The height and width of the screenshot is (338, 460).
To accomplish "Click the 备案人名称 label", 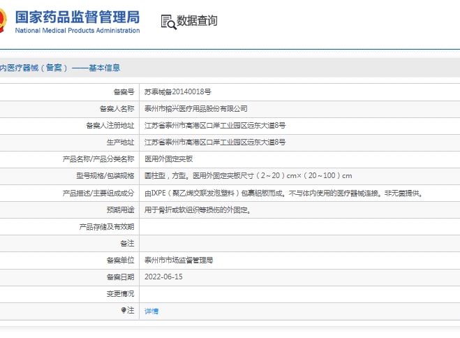I will coord(117,109).
